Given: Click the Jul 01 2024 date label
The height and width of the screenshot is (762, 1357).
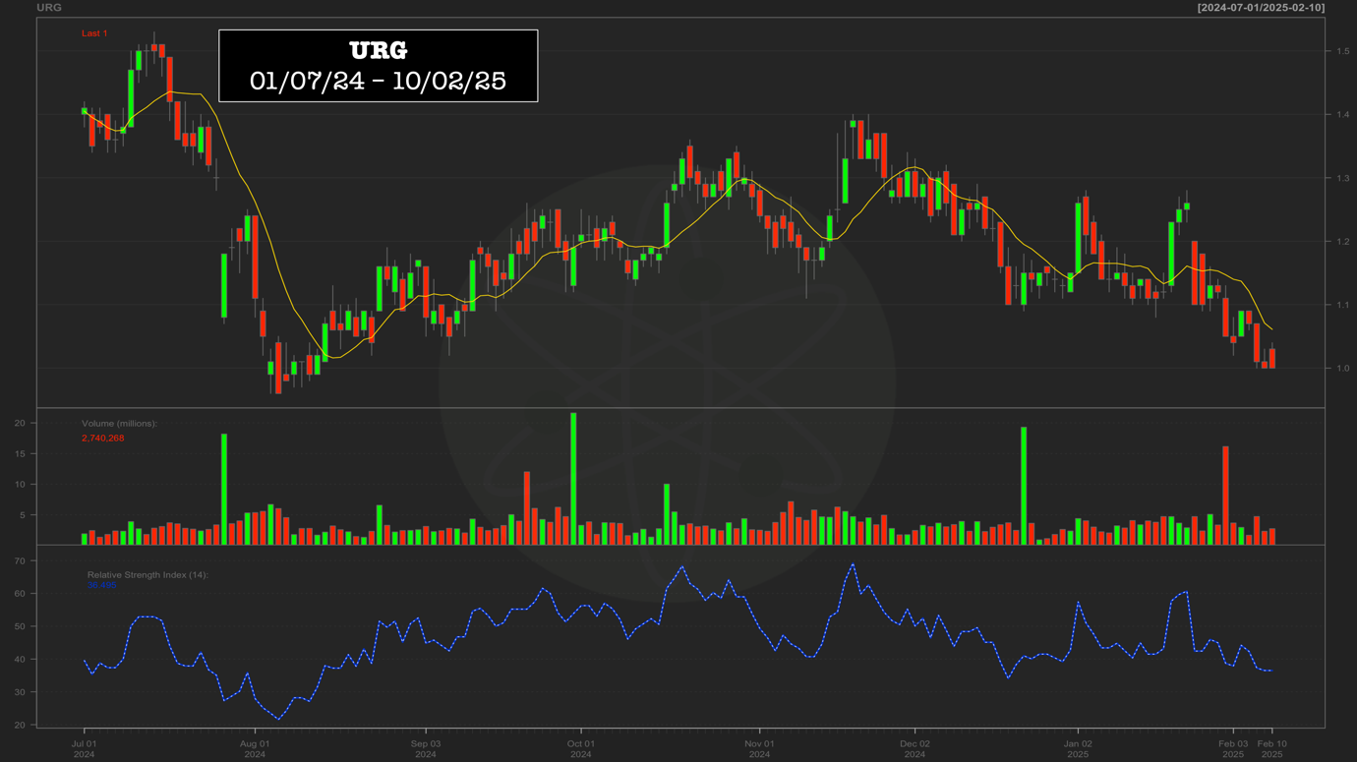Looking at the screenshot, I should (84, 749).
